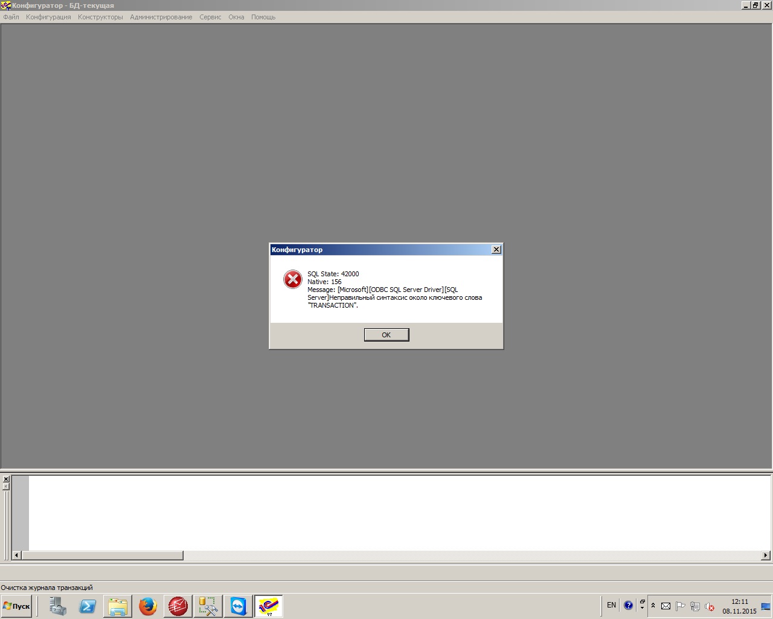Click the muted volume tray icon
The height and width of the screenshot is (619, 773).
pos(710,606)
